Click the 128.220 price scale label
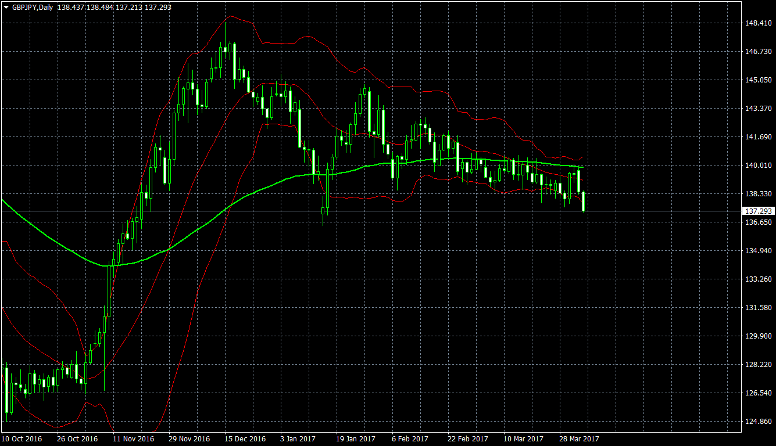Image resolution: width=776 pixels, height=446 pixels. (758, 365)
